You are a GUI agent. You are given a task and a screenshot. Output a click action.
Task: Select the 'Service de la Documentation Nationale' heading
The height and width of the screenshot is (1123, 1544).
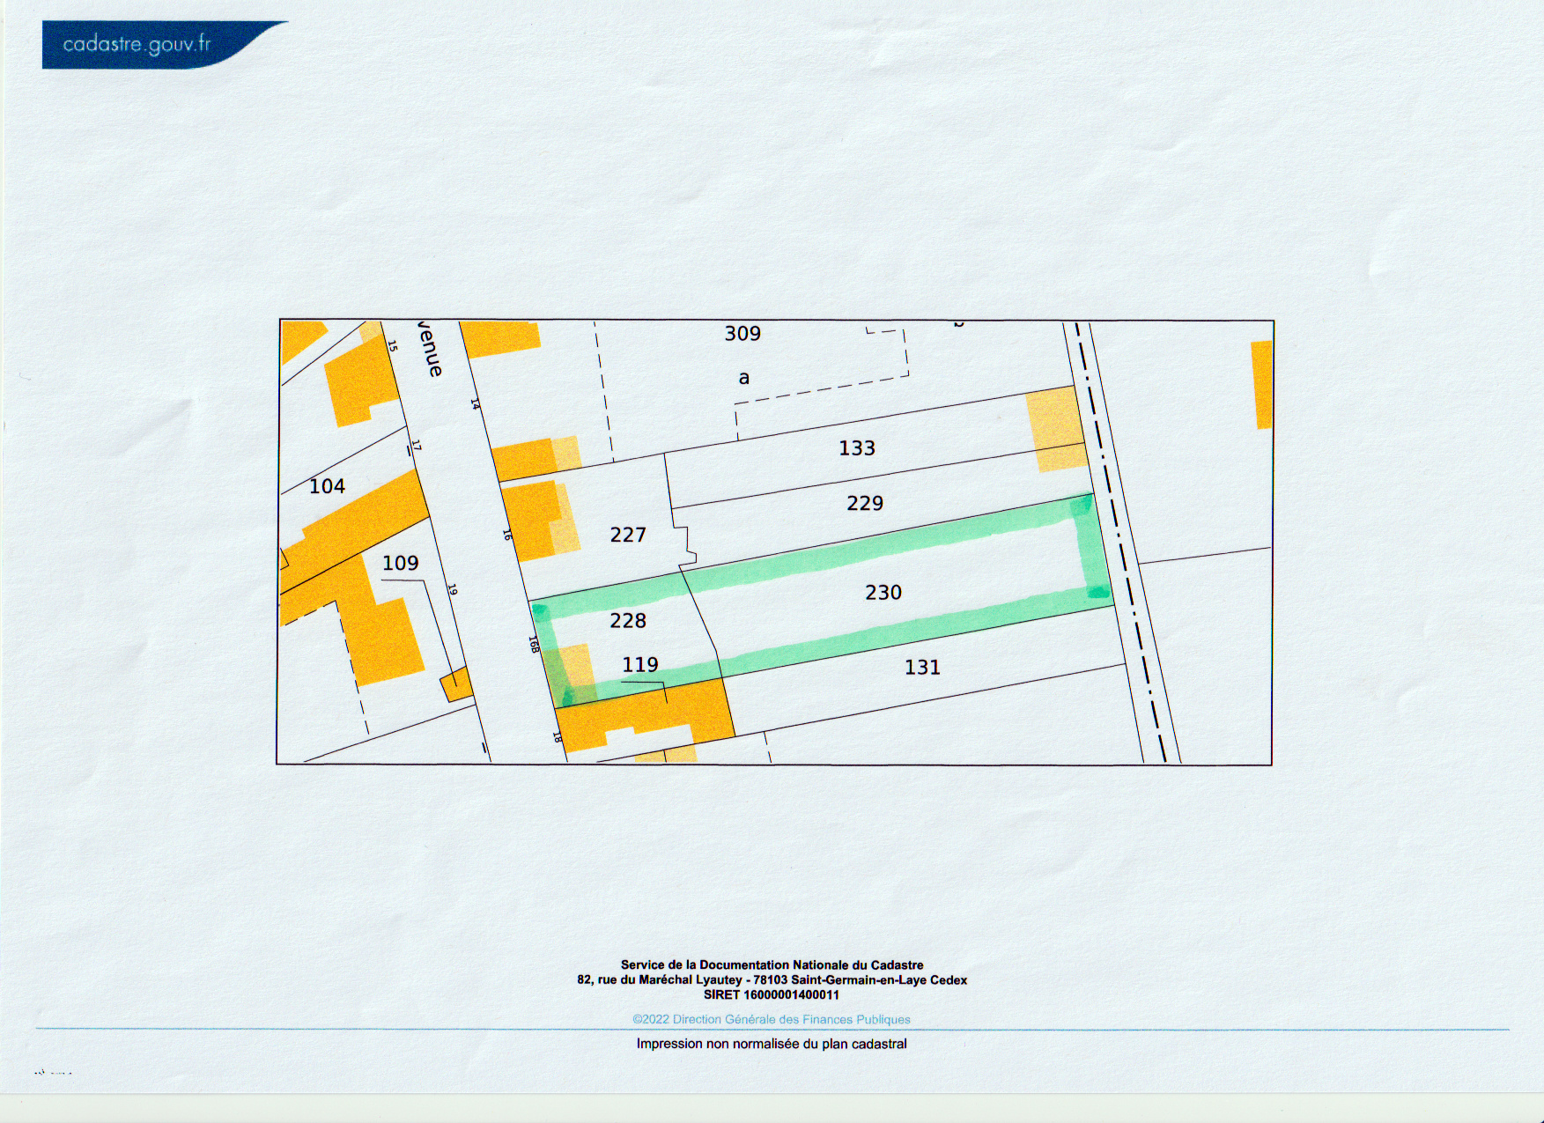771,965
